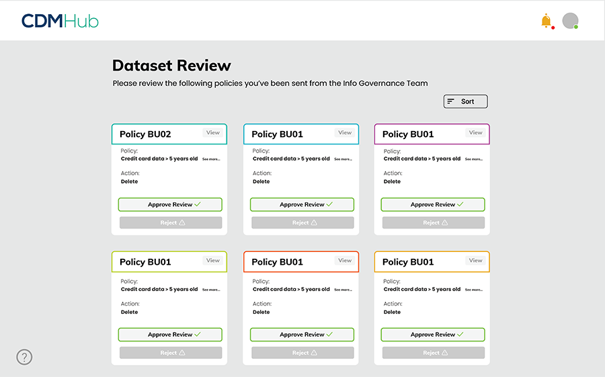Click the notification bell icon

click(x=546, y=21)
